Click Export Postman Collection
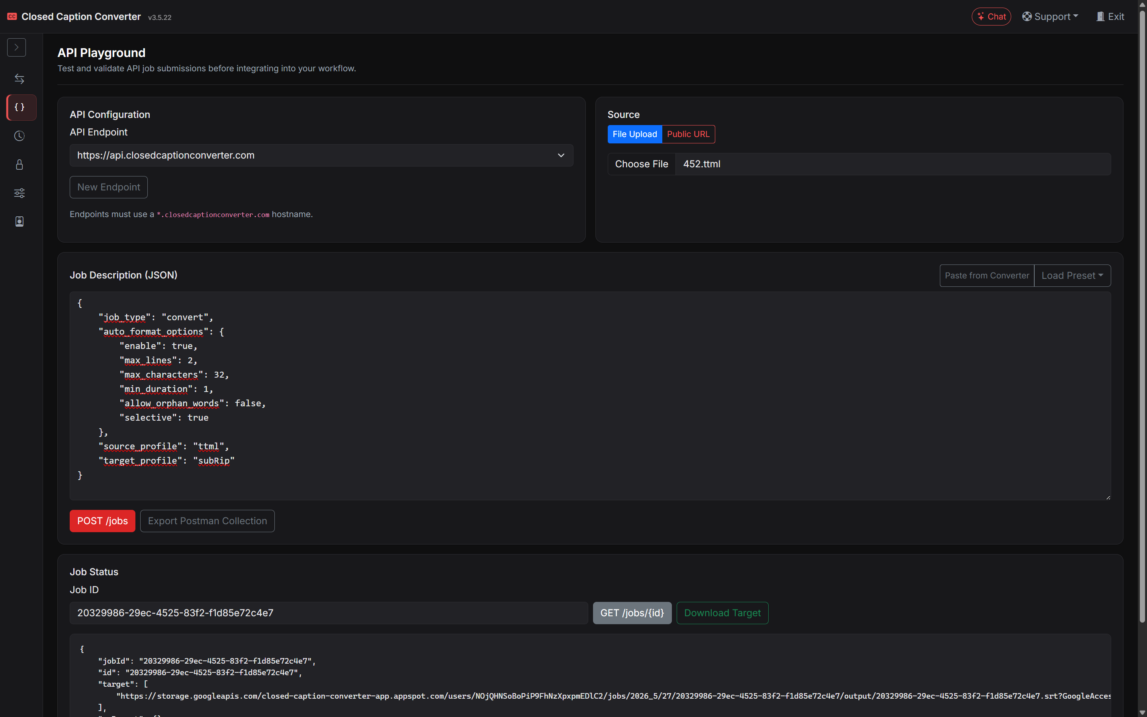This screenshot has width=1147, height=717. [x=207, y=521]
